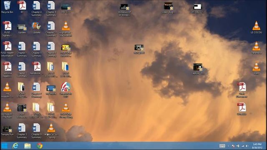Launch SmartMusic 2012
Screen dimensions: 267x150
click(66, 90)
